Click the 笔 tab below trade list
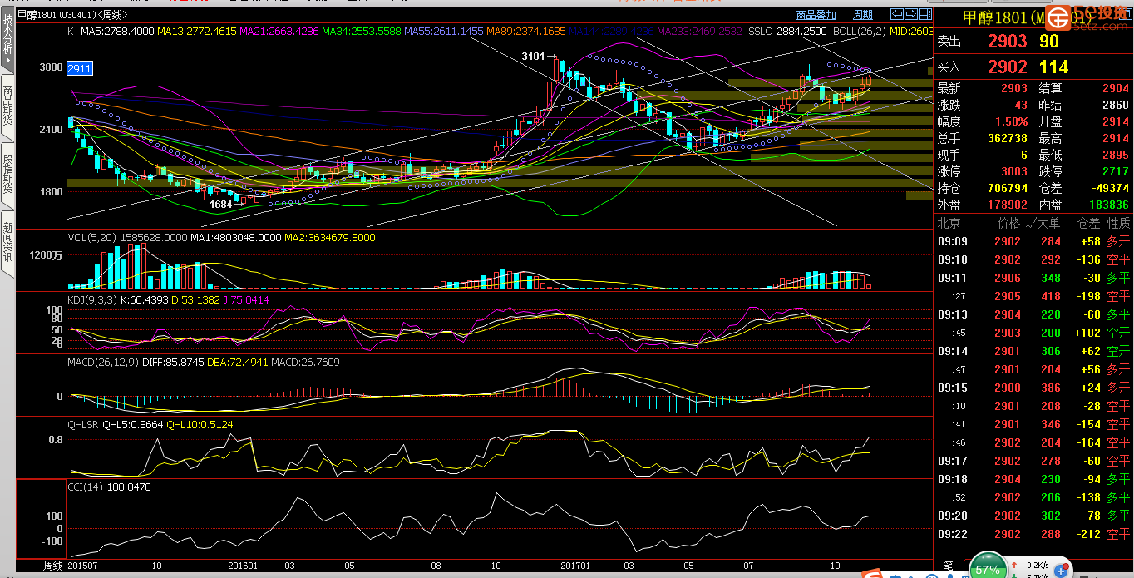 click(x=948, y=566)
